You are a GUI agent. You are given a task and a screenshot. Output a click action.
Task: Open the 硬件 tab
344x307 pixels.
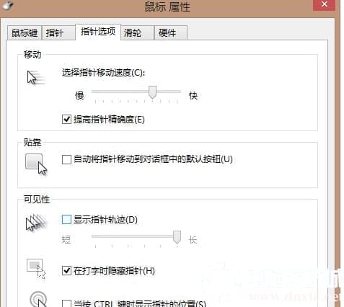171,32
